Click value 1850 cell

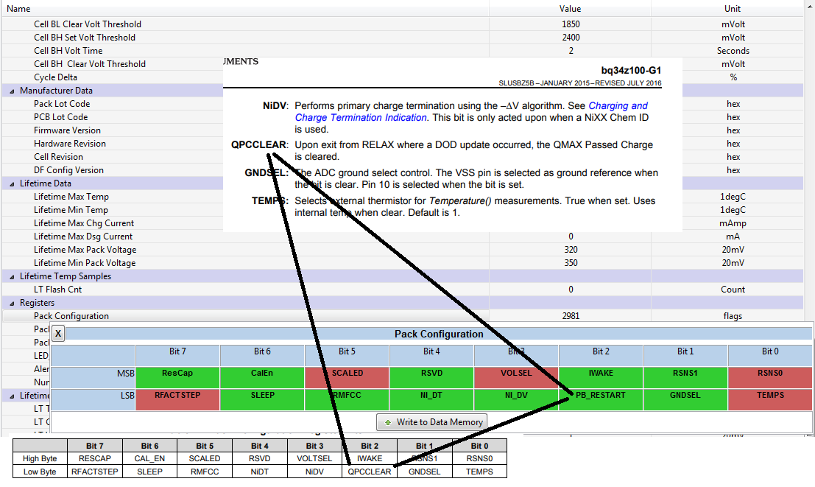pyautogui.click(x=570, y=24)
